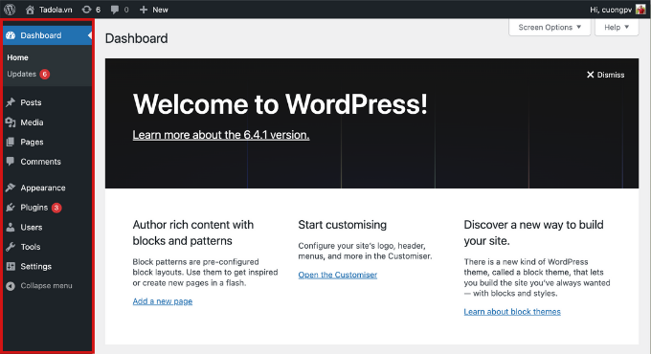
Task: Click the updates refresh icon in admin bar
Action: coord(86,10)
